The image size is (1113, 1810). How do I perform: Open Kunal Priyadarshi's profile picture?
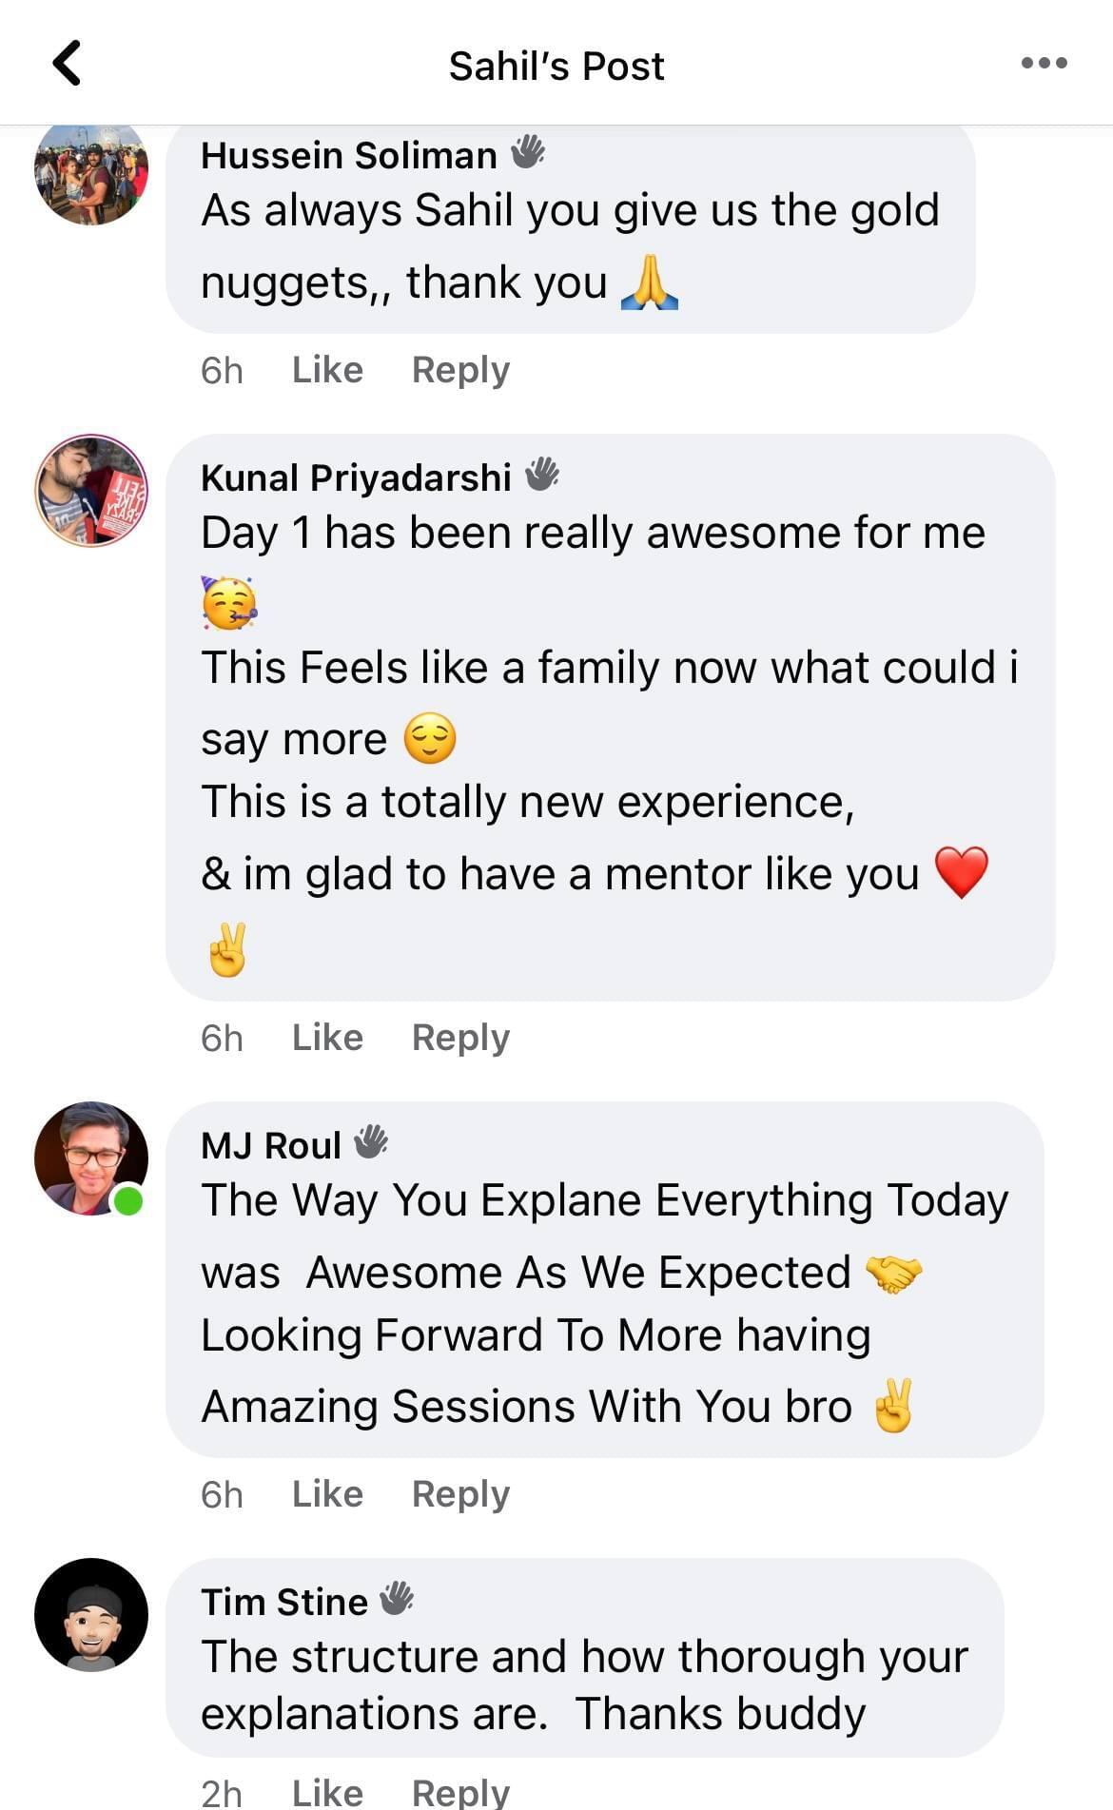tap(91, 491)
